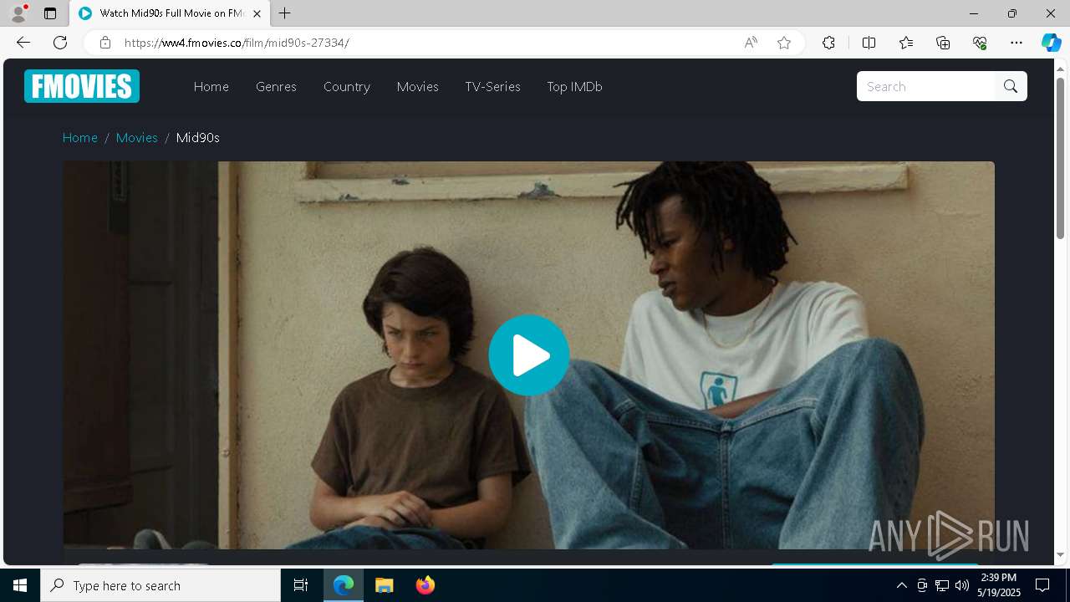
Task: Play the Mid90s movie
Action: (529, 355)
